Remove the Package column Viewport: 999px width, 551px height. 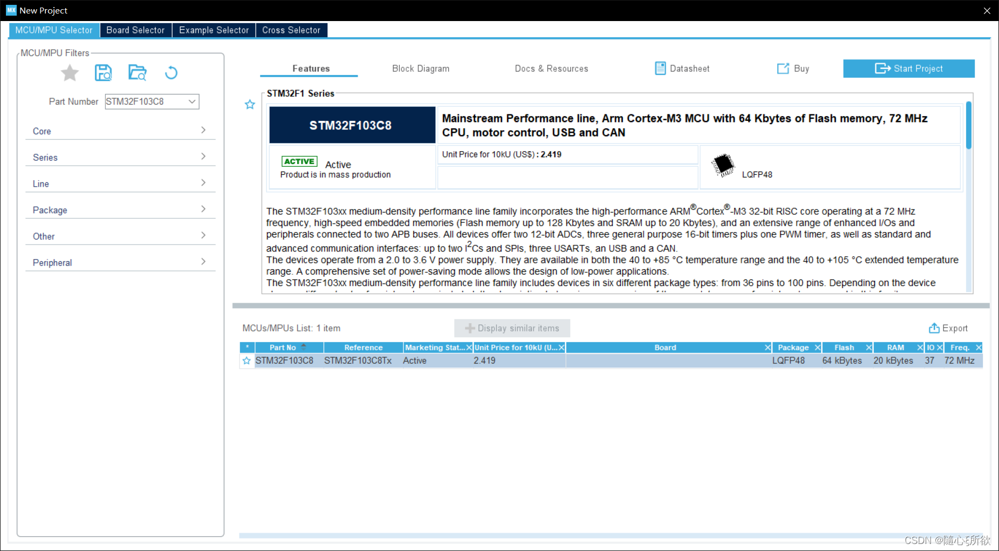(x=818, y=348)
